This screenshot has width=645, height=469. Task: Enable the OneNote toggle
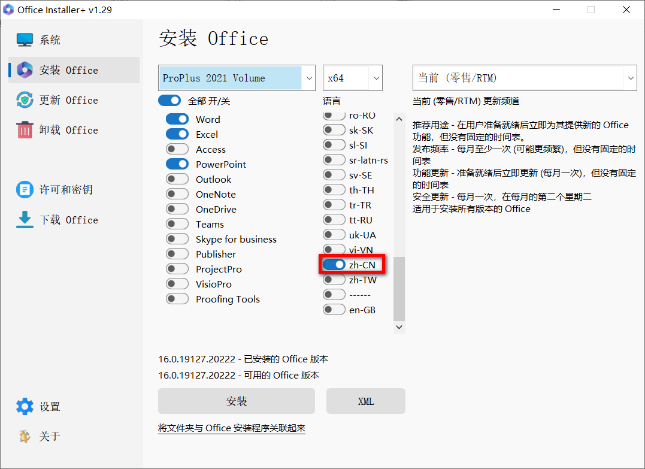click(177, 194)
